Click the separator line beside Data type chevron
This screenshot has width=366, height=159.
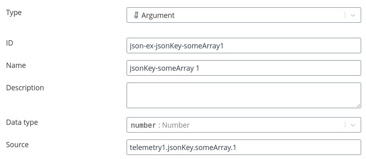tap(345, 125)
